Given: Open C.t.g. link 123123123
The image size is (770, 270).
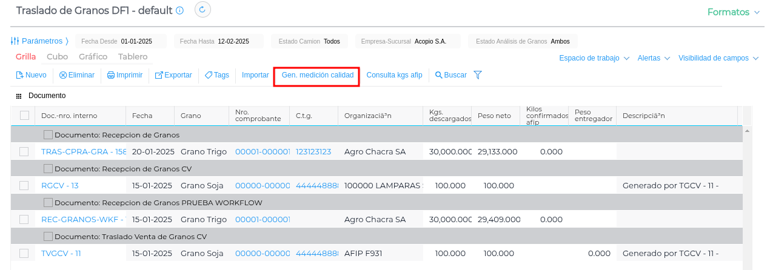Looking at the screenshot, I should pos(313,152).
